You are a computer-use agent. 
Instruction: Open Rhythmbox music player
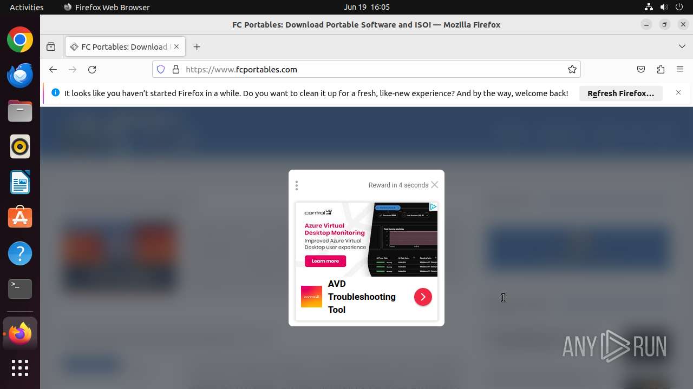point(20,146)
